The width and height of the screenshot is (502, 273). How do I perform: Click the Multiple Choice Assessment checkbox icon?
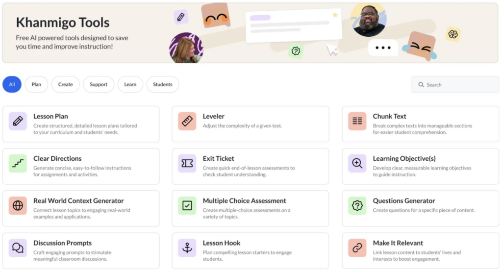tap(187, 206)
